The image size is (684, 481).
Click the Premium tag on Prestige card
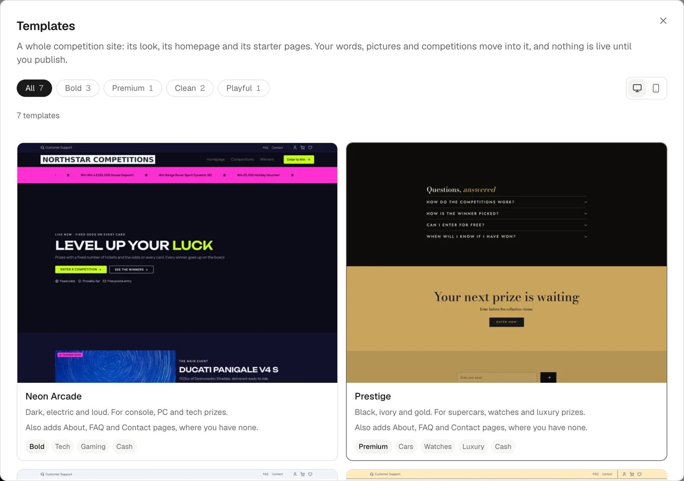coord(373,446)
